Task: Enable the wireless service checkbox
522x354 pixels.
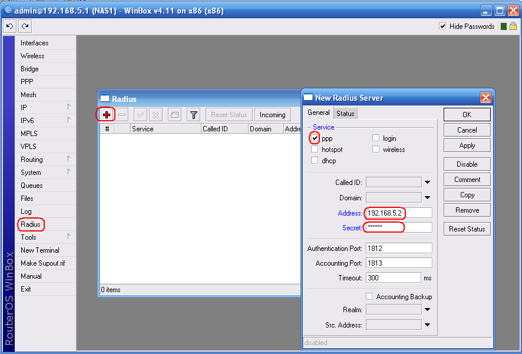Action: coord(376,149)
